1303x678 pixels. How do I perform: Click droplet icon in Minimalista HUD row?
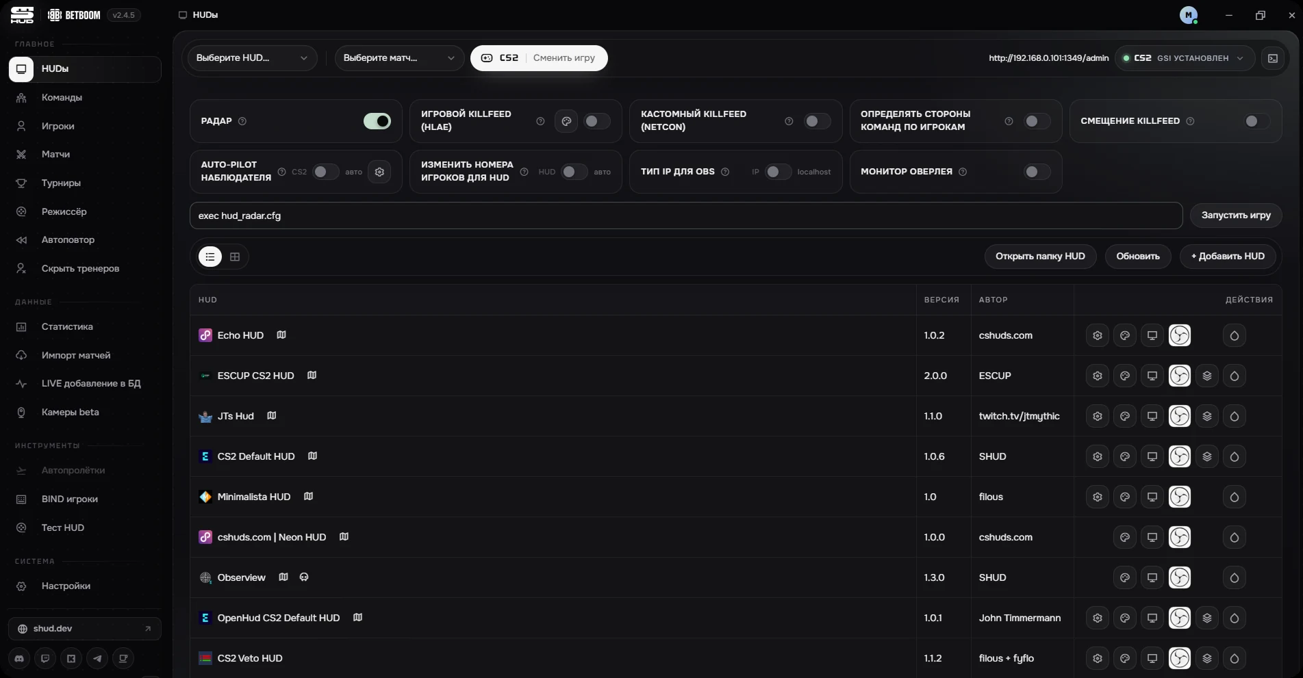[1234, 497]
